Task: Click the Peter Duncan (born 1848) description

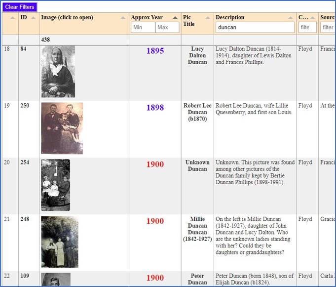Action: tap(255, 279)
